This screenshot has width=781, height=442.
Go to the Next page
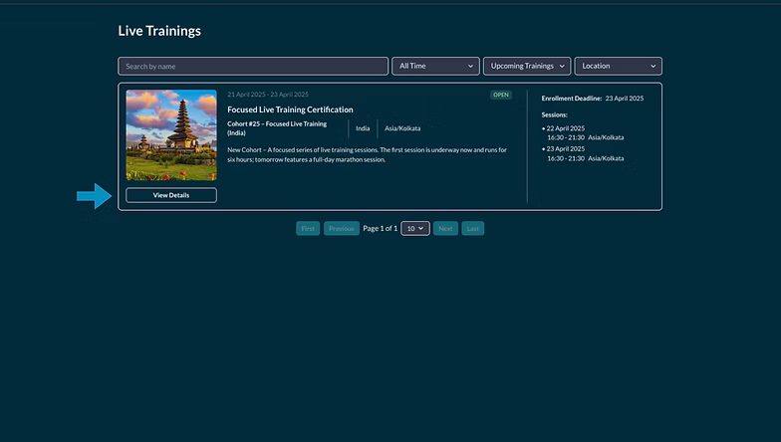point(445,229)
